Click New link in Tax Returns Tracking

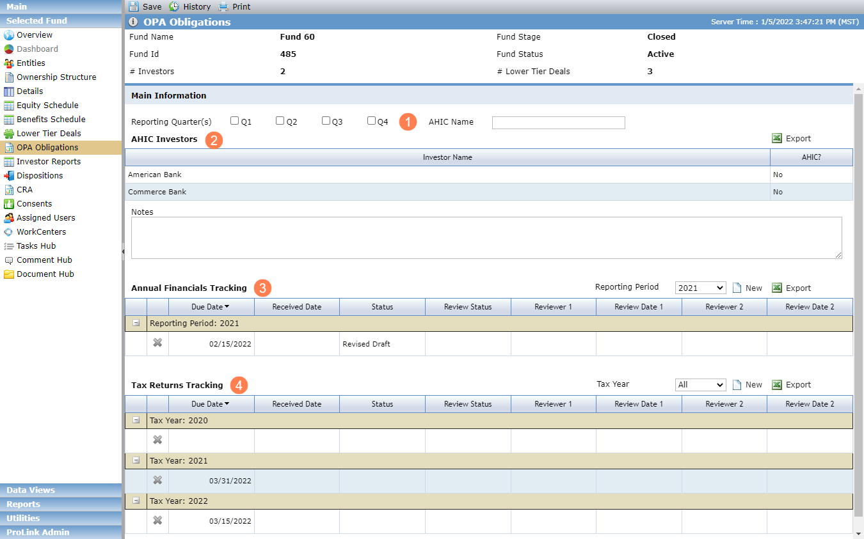coord(754,385)
